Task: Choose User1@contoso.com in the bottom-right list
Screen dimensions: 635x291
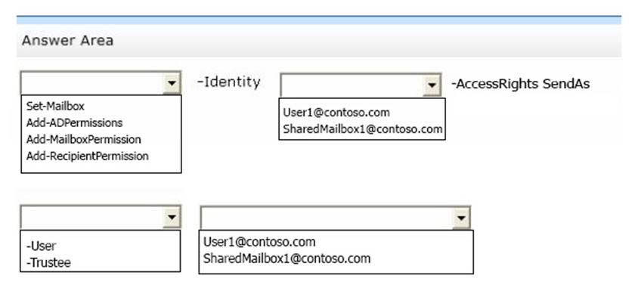Action: pos(259,242)
